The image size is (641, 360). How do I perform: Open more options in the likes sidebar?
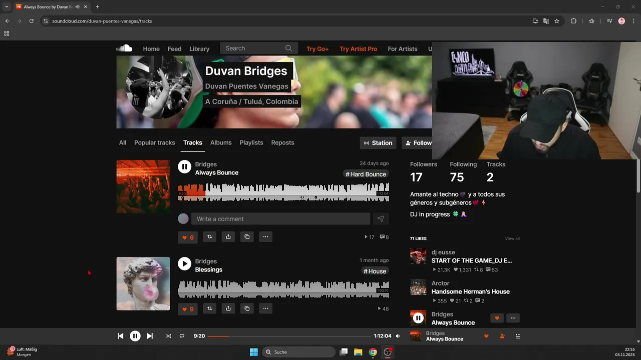pyautogui.click(x=513, y=318)
